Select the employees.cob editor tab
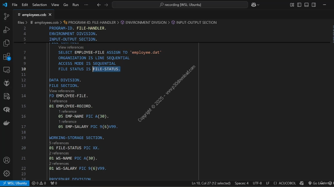334x187 pixels. tap(34, 15)
